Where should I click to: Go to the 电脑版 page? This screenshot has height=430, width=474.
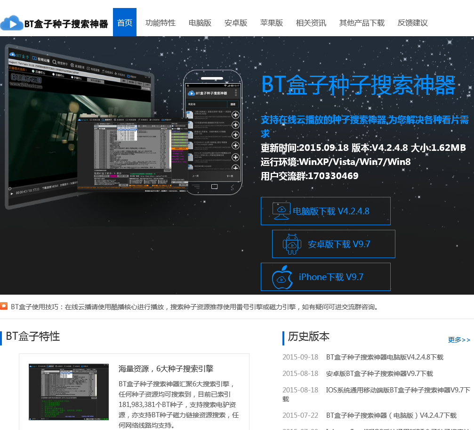(x=200, y=23)
